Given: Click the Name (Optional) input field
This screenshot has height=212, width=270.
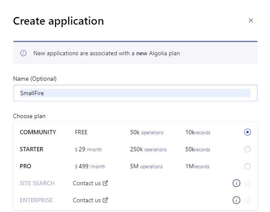Looking at the screenshot, I should click(x=135, y=93).
